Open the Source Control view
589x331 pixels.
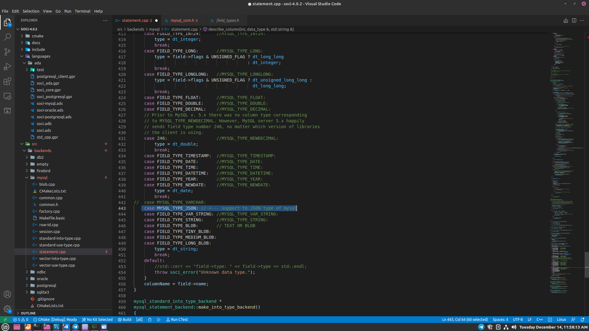click(7, 51)
